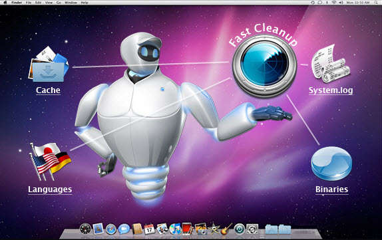
Task: Click the Languages text label
Action: (x=50, y=189)
